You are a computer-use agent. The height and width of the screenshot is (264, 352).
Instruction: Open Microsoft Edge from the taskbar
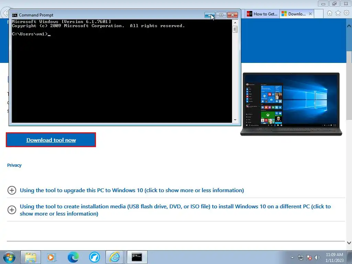(x=73, y=257)
